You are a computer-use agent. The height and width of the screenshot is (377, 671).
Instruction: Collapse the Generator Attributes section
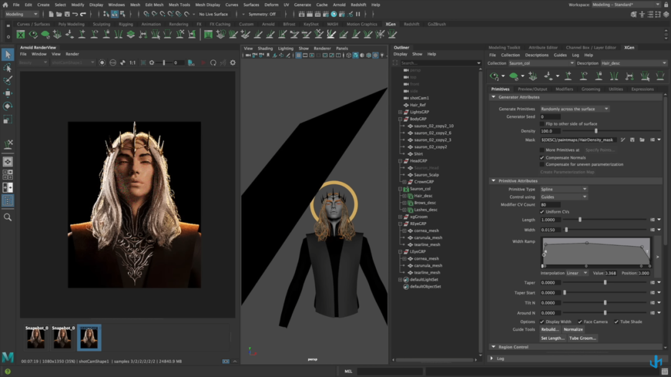coord(494,97)
